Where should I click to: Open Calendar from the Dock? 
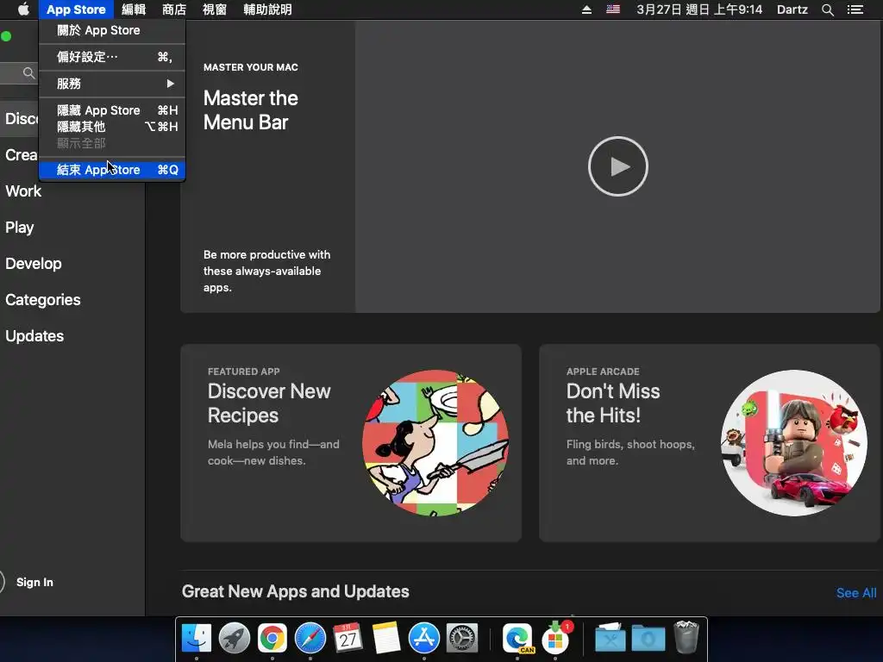pos(348,639)
